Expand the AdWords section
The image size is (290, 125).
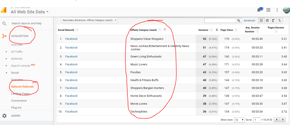click(x=6, y=59)
